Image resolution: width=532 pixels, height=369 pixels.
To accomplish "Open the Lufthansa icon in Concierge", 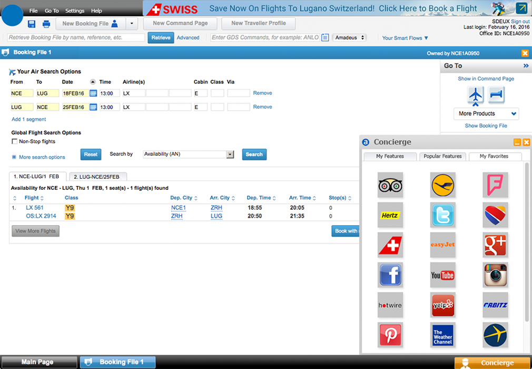I will click(x=443, y=185).
